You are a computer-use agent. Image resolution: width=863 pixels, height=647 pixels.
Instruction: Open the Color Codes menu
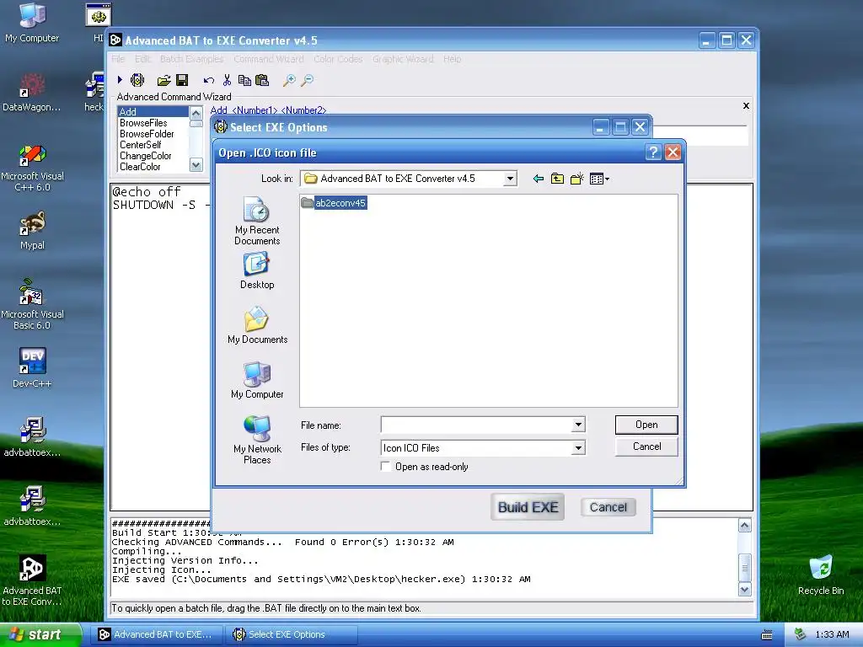(x=338, y=59)
